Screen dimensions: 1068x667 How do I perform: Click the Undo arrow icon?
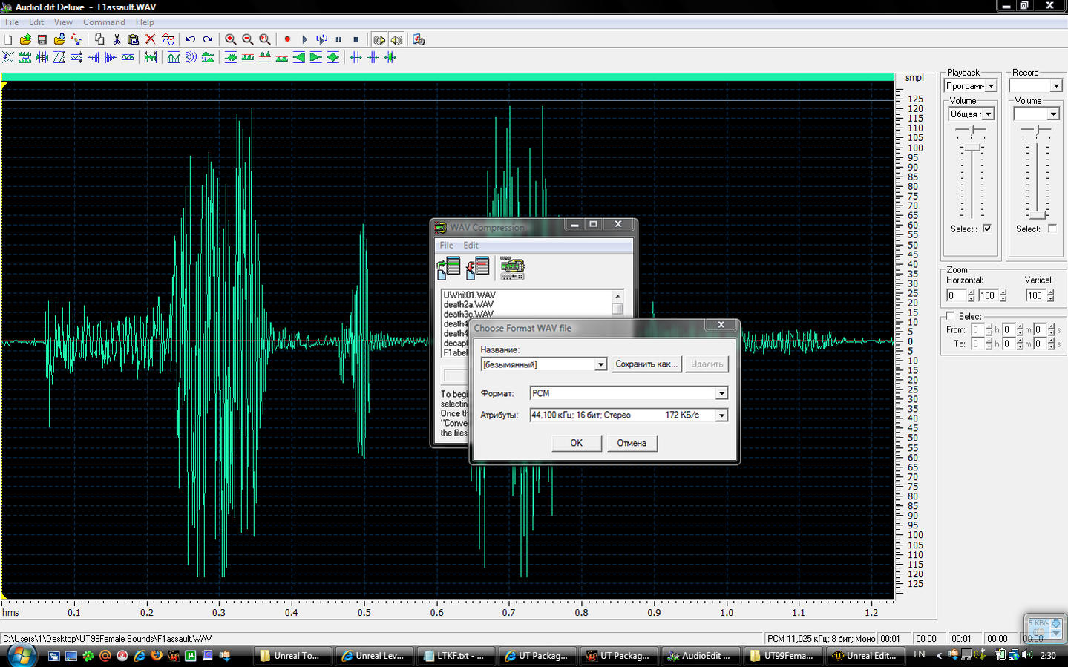[191, 39]
